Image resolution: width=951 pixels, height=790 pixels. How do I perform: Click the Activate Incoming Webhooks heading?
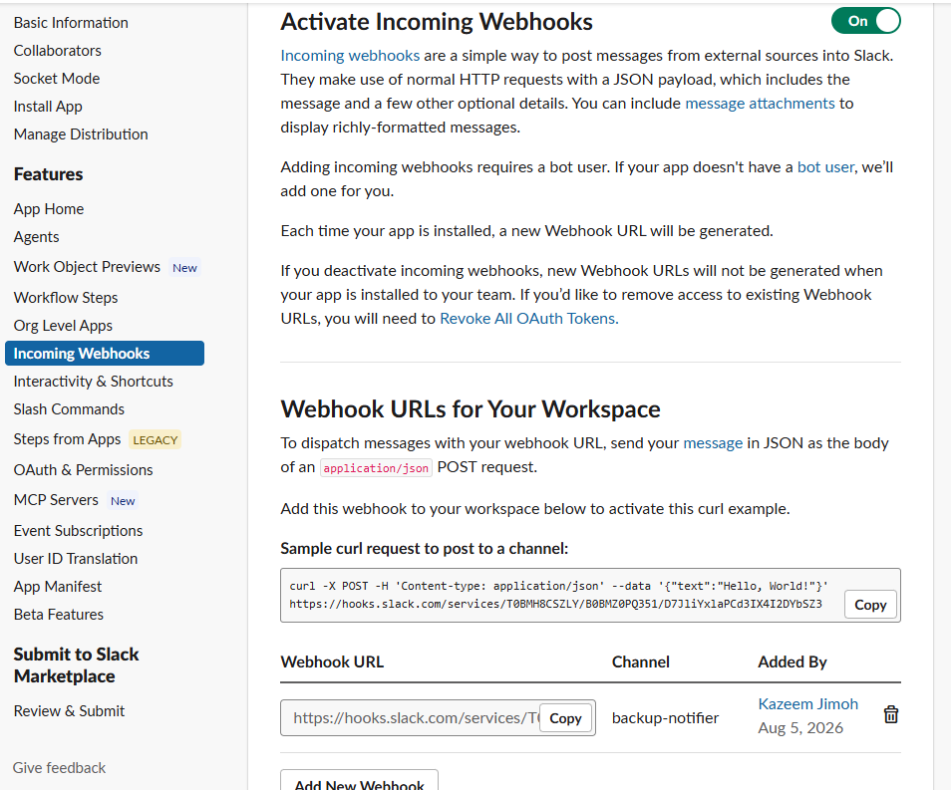point(436,22)
